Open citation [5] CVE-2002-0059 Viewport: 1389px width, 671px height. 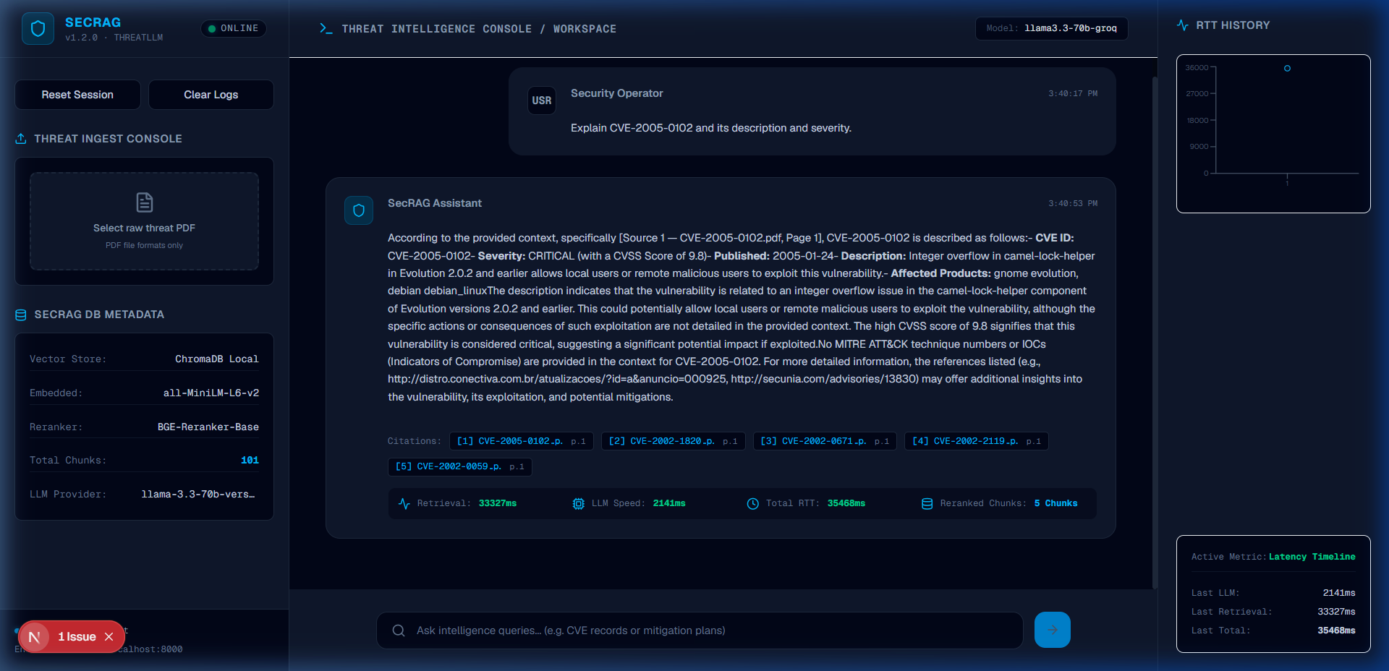pos(460,467)
